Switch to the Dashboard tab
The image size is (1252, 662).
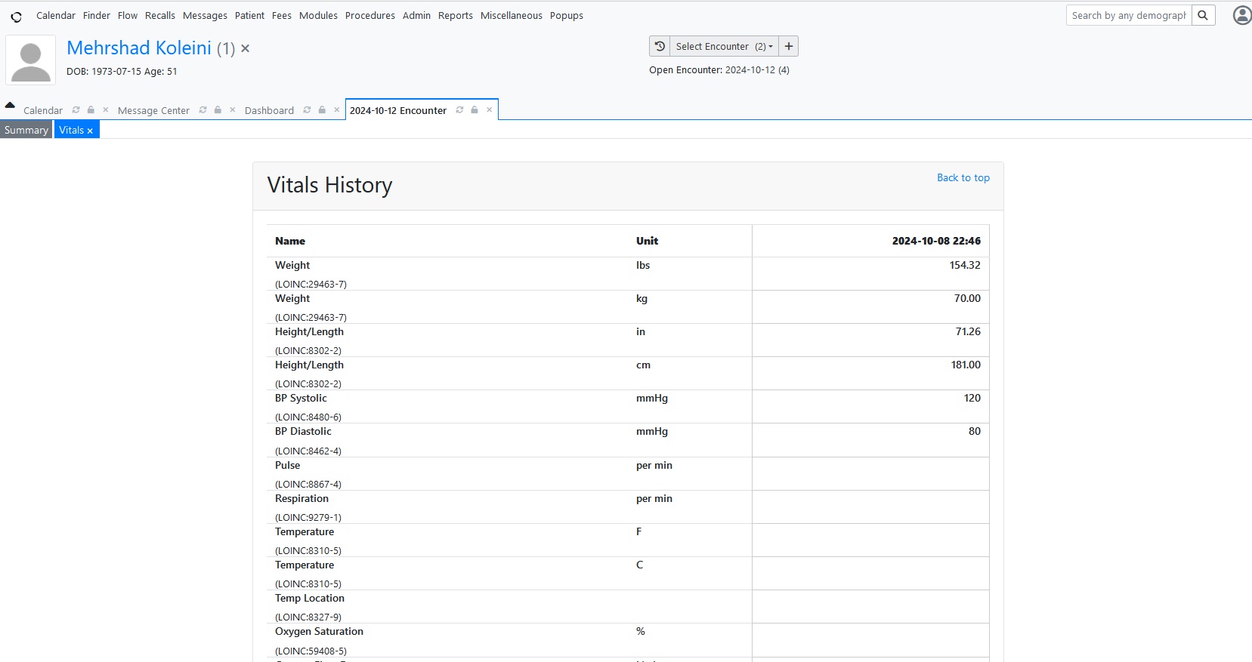269,110
